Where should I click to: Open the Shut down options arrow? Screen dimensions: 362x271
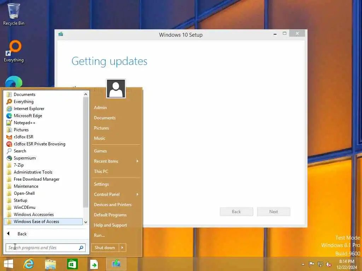123,248
